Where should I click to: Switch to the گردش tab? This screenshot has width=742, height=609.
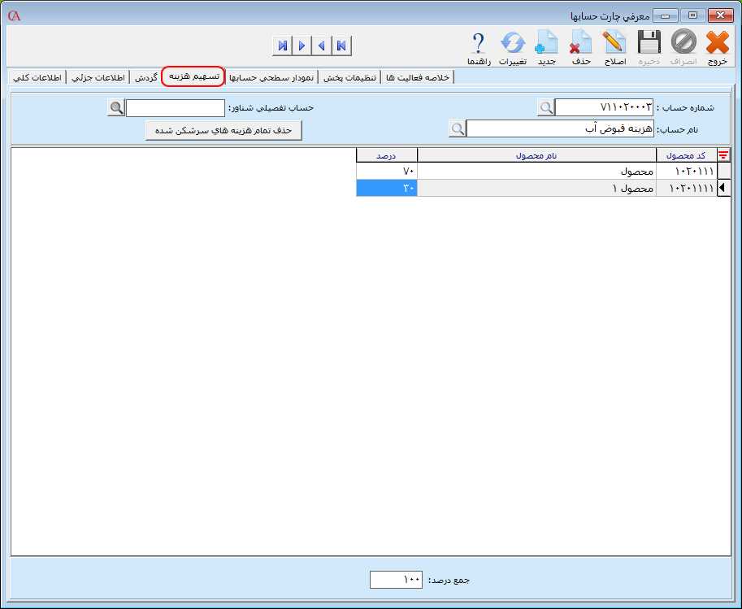point(146,77)
